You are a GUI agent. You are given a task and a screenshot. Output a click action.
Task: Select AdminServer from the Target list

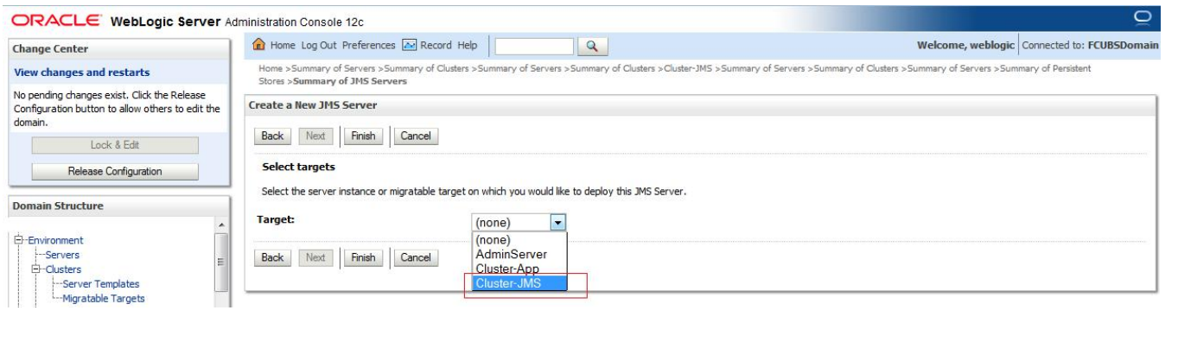pos(519,254)
